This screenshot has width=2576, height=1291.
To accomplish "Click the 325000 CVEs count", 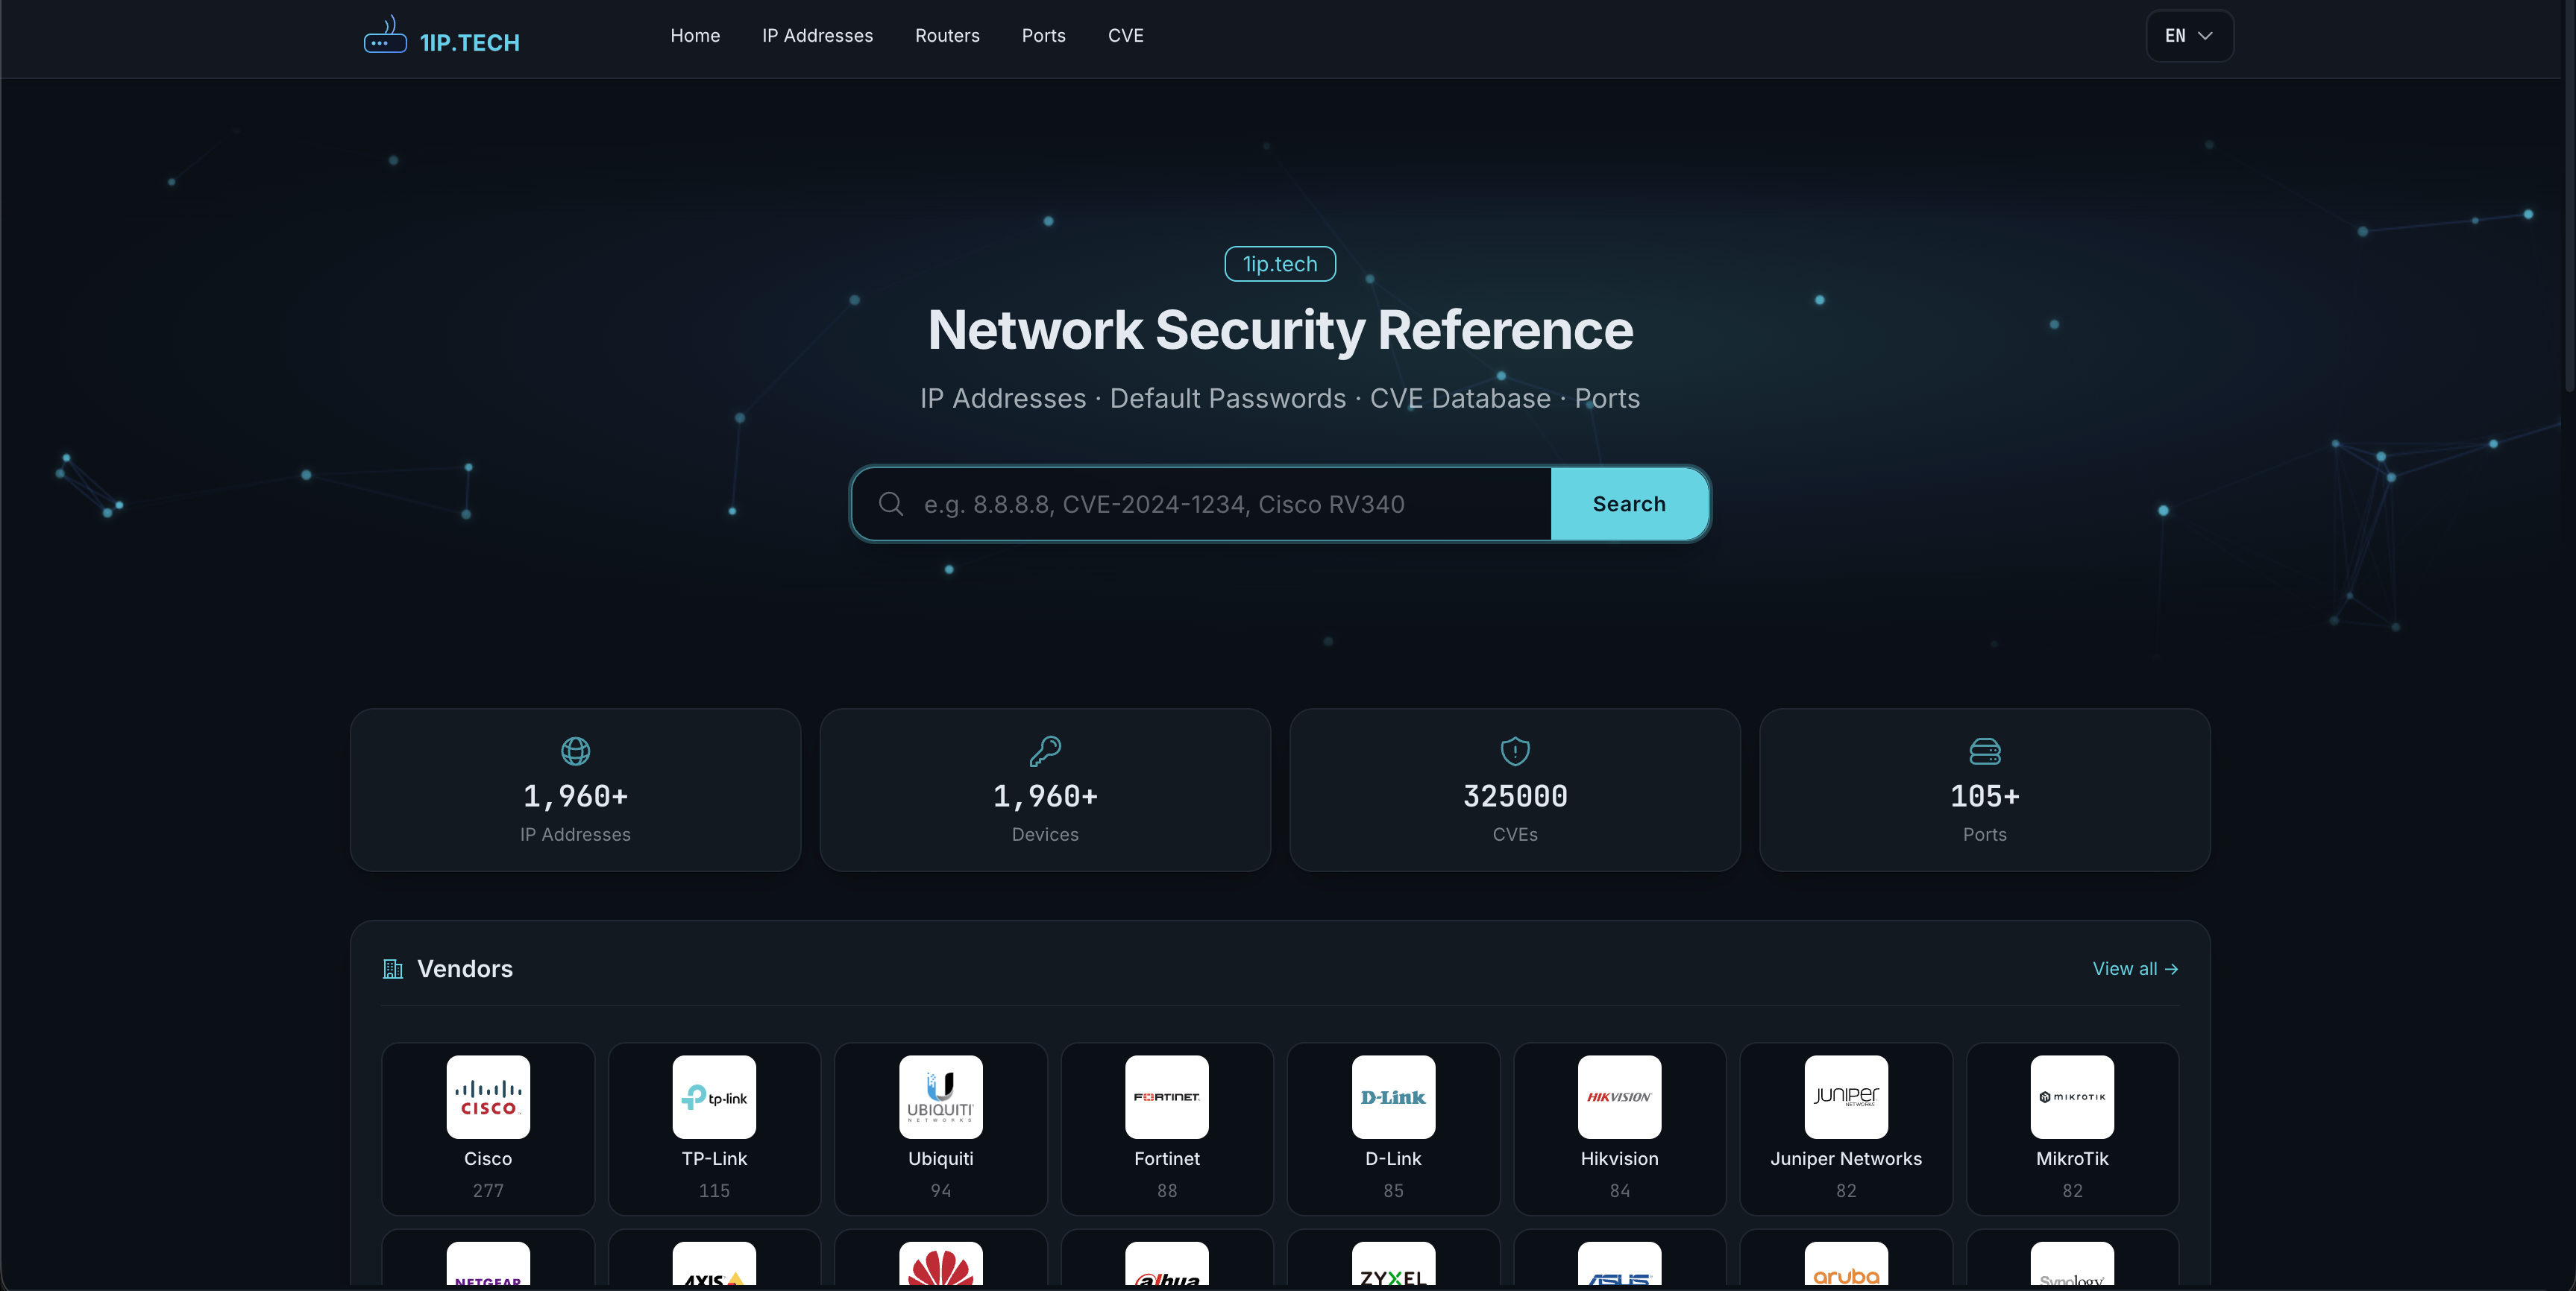I will pos(1515,796).
